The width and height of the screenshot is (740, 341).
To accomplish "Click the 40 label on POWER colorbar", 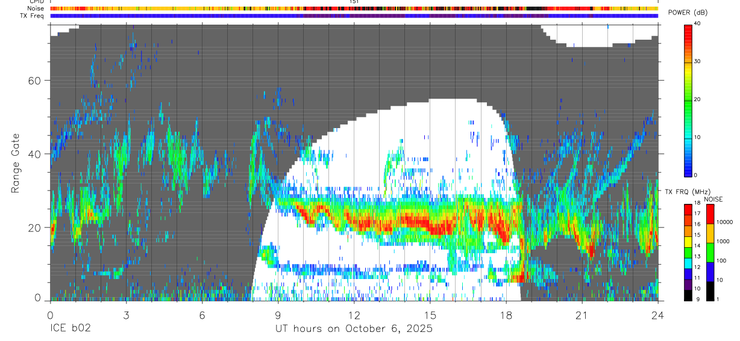I will pyautogui.click(x=697, y=23).
